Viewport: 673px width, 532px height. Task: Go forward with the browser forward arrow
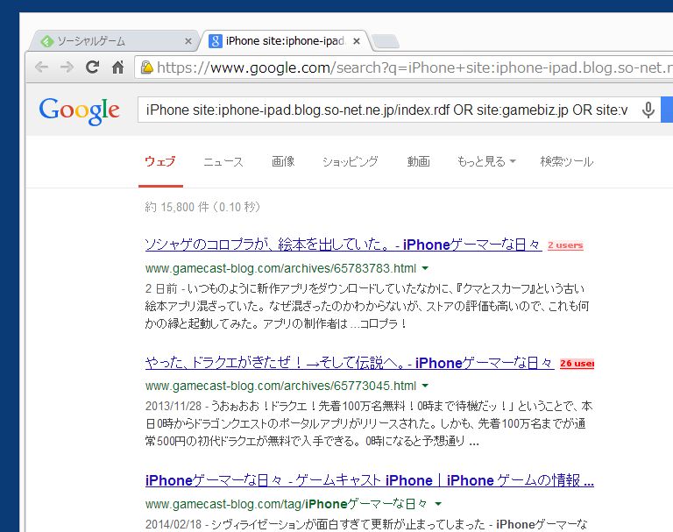[x=67, y=67]
